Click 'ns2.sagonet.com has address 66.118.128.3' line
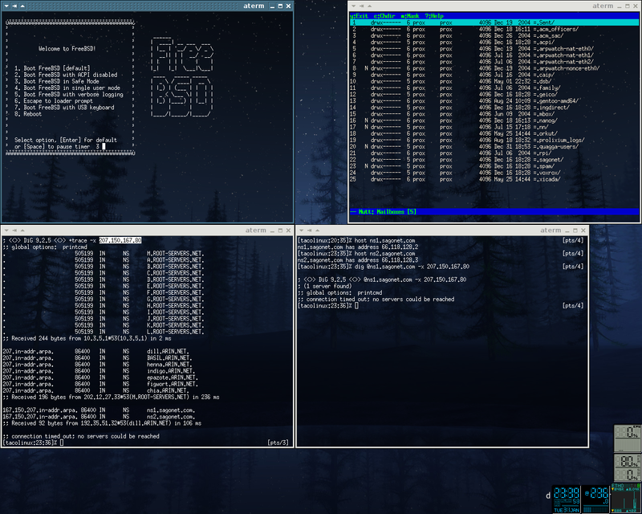 pos(358,260)
